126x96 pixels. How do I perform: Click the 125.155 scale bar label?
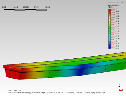15,7
